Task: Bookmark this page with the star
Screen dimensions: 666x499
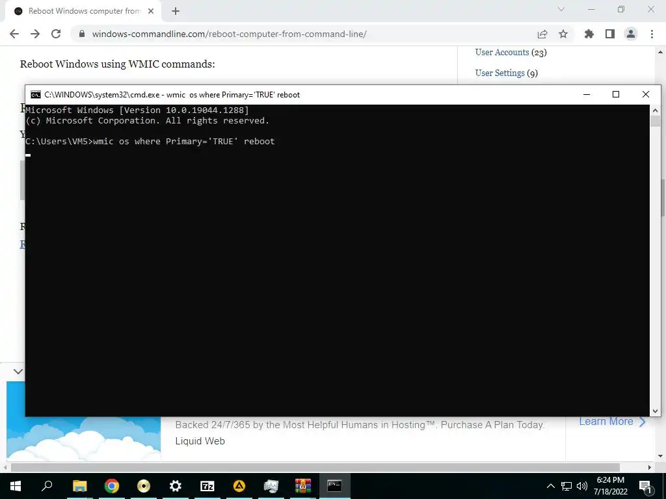Action: [x=563, y=34]
